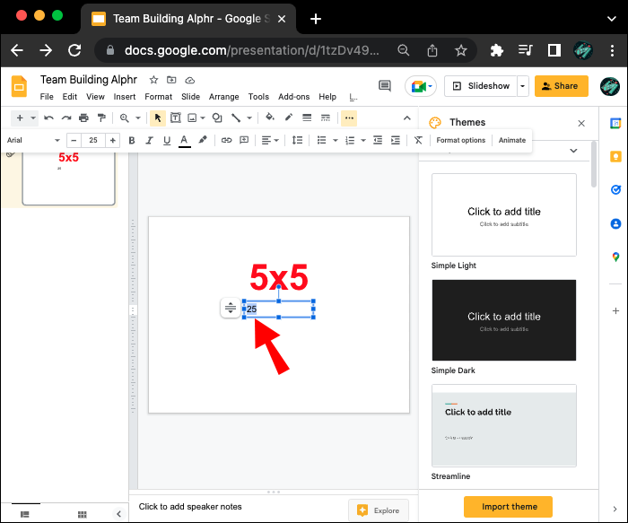Open the Slide menu
The width and height of the screenshot is (628, 523).
coord(190,97)
